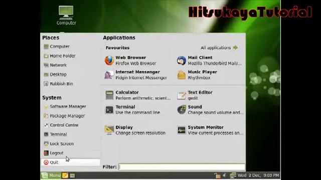Click the Software Manager icon
The width and height of the screenshot is (321, 180).
coord(46,106)
